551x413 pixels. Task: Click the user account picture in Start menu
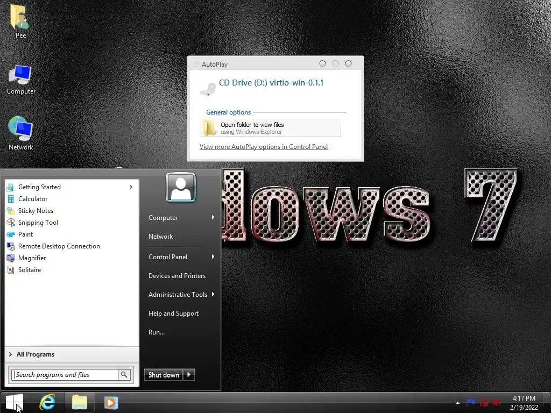point(181,188)
